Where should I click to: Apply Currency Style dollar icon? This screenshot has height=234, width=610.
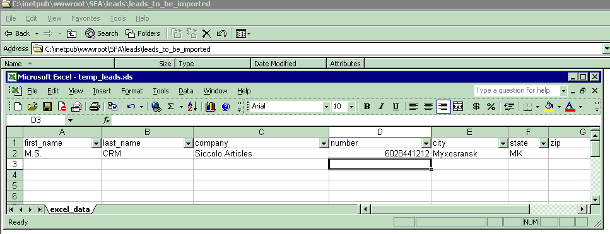(x=476, y=107)
